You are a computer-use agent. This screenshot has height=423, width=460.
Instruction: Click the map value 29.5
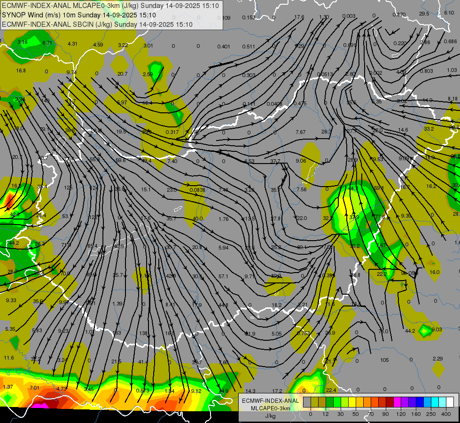coord(424,14)
